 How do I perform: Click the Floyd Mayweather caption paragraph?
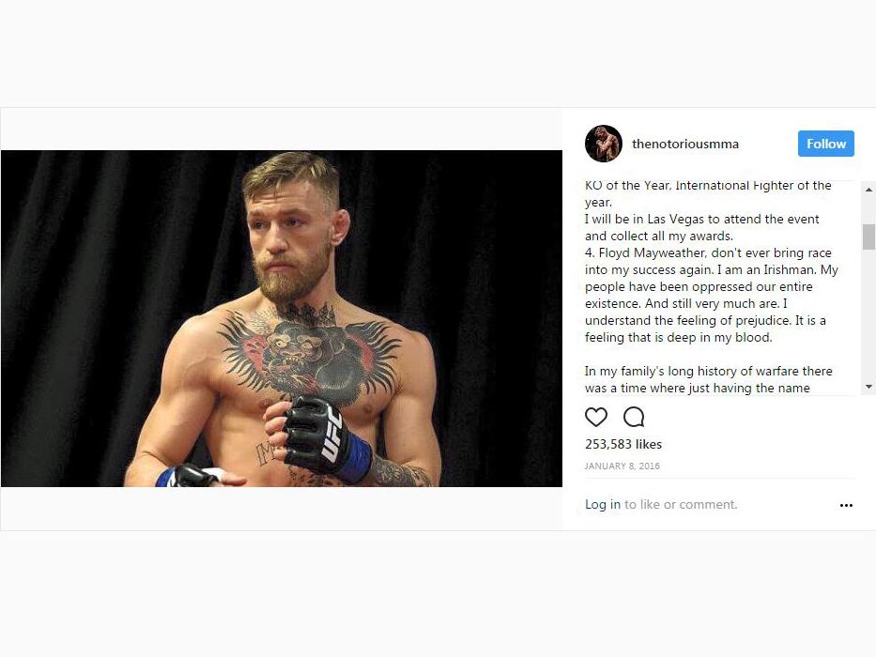[711, 295]
